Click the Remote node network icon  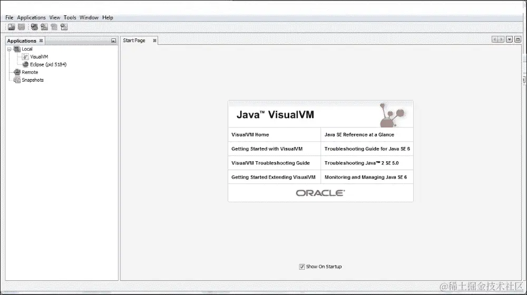click(x=17, y=72)
